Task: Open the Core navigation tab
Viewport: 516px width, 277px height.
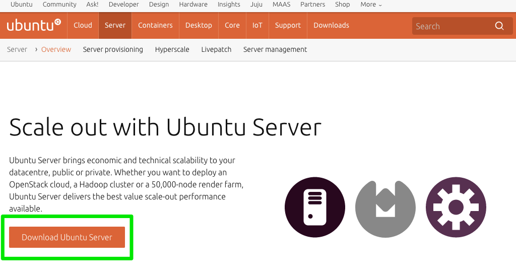Action: (x=232, y=25)
